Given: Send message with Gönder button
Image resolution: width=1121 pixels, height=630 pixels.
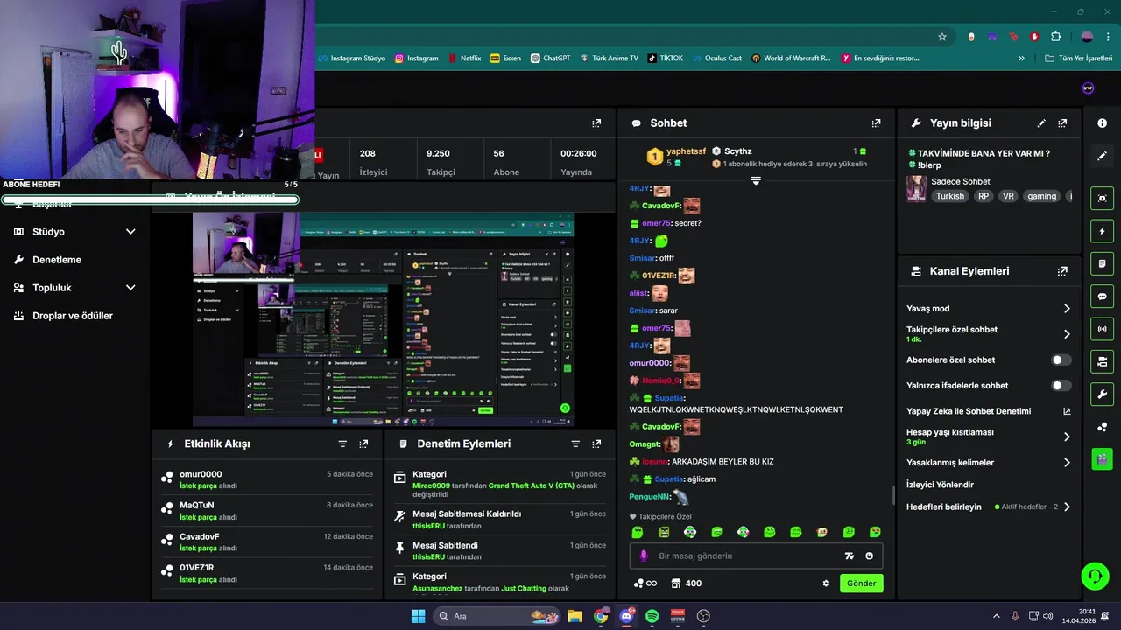Looking at the screenshot, I should point(861,584).
